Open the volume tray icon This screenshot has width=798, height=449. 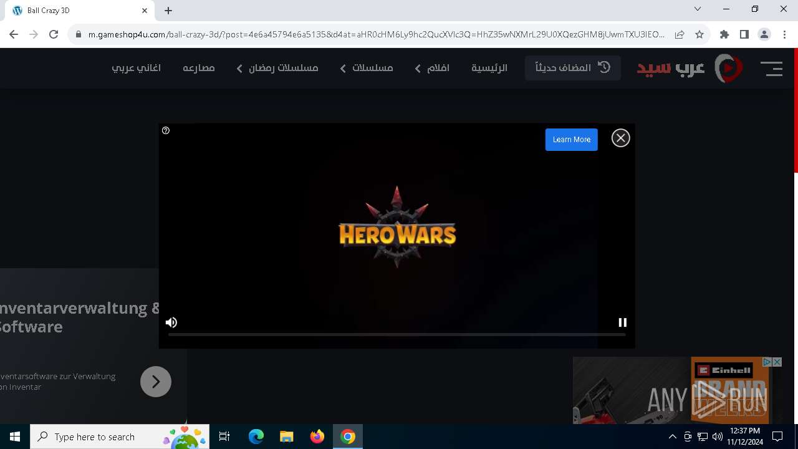717,437
